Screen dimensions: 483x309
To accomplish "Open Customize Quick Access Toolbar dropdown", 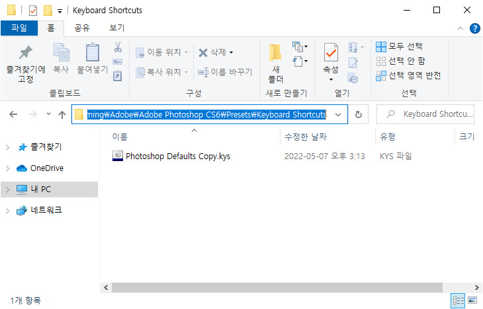I will click(60, 11).
